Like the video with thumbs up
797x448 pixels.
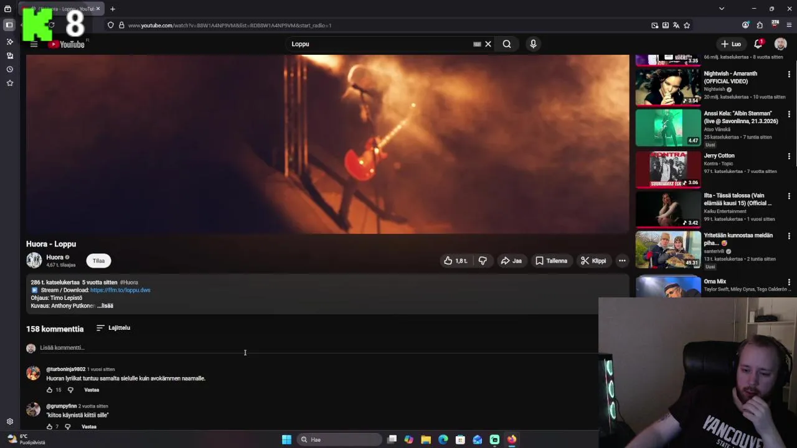456,261
